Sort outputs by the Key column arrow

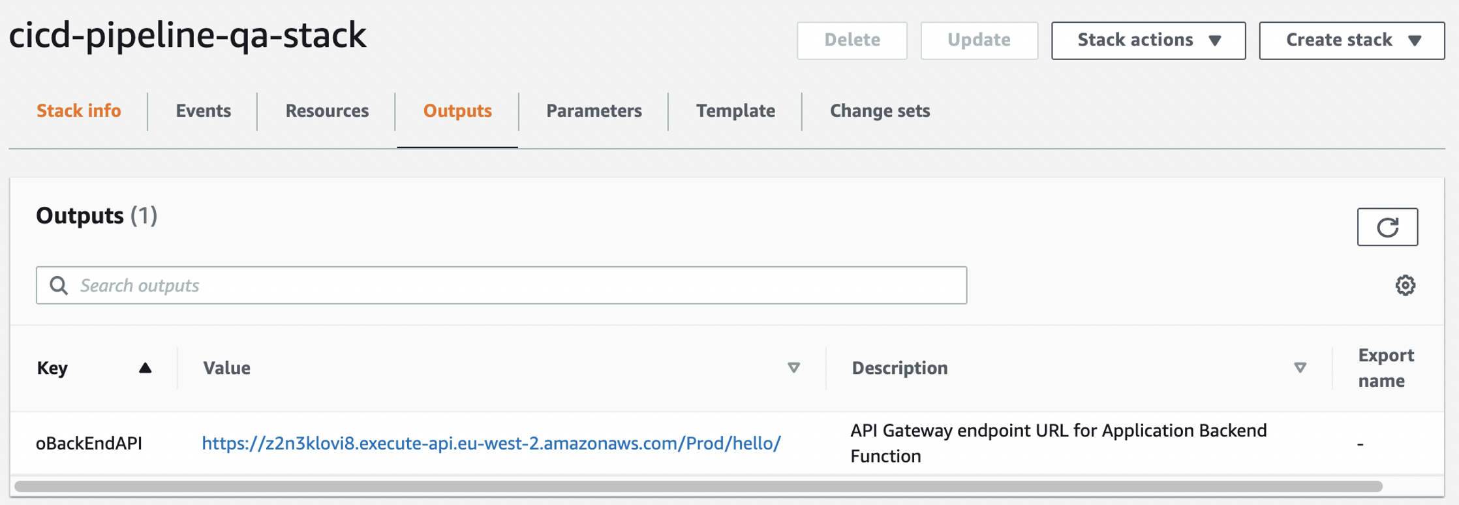145,367
